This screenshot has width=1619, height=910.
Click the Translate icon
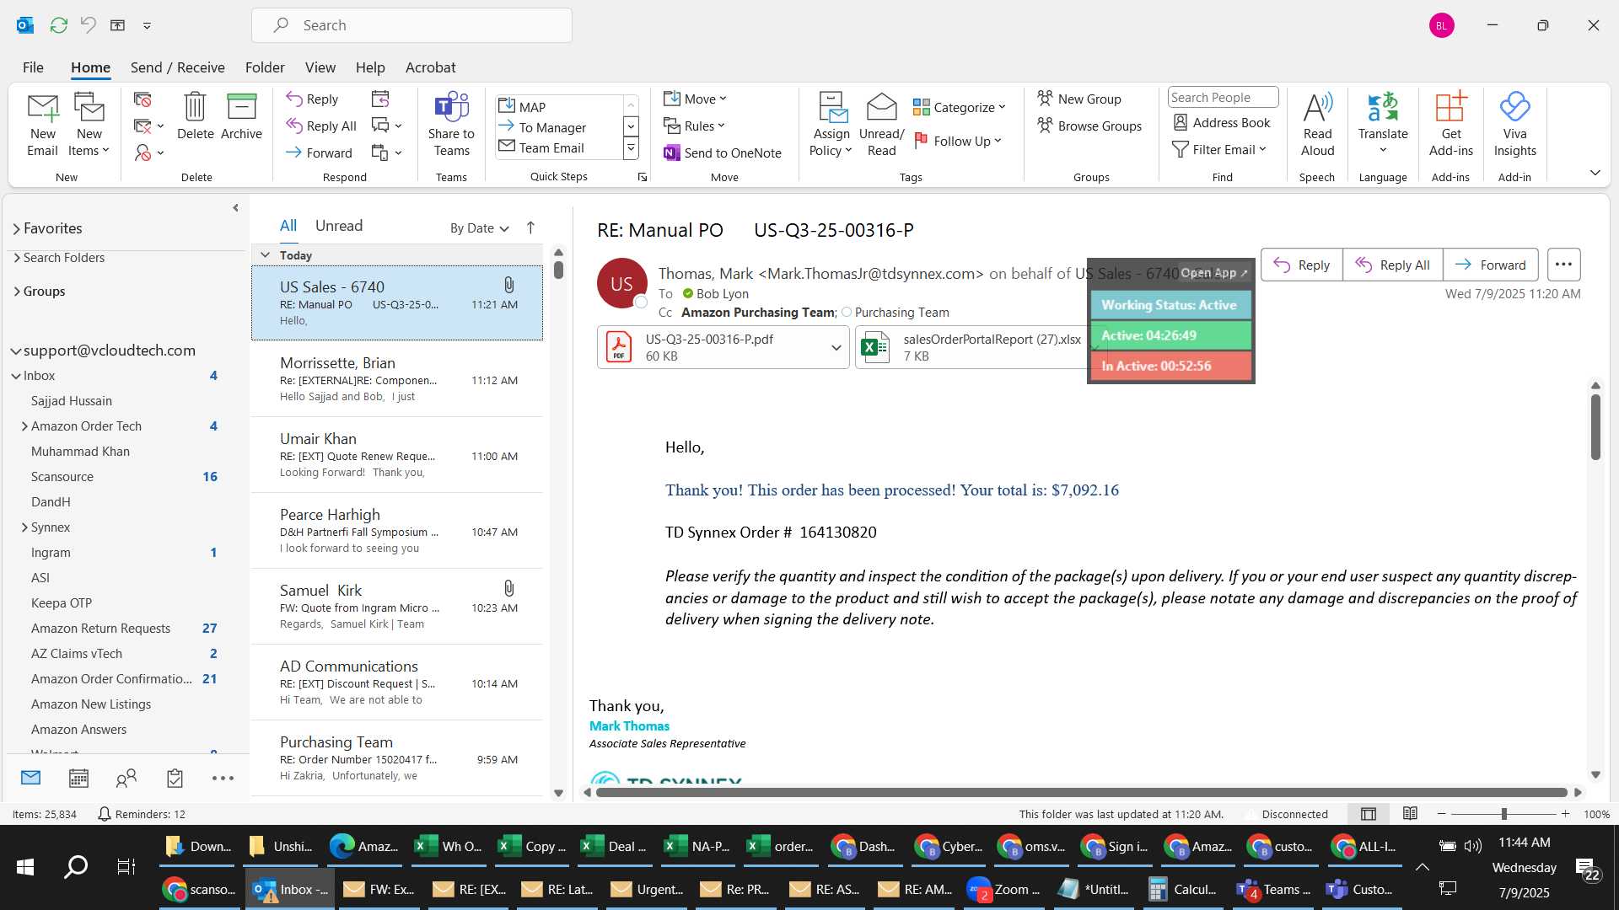1383,125
